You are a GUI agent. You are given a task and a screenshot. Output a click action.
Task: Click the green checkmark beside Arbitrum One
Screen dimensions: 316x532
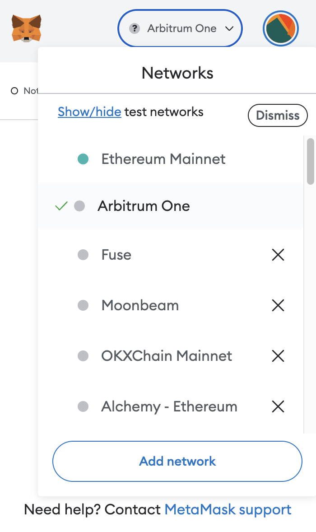[61, 206]
